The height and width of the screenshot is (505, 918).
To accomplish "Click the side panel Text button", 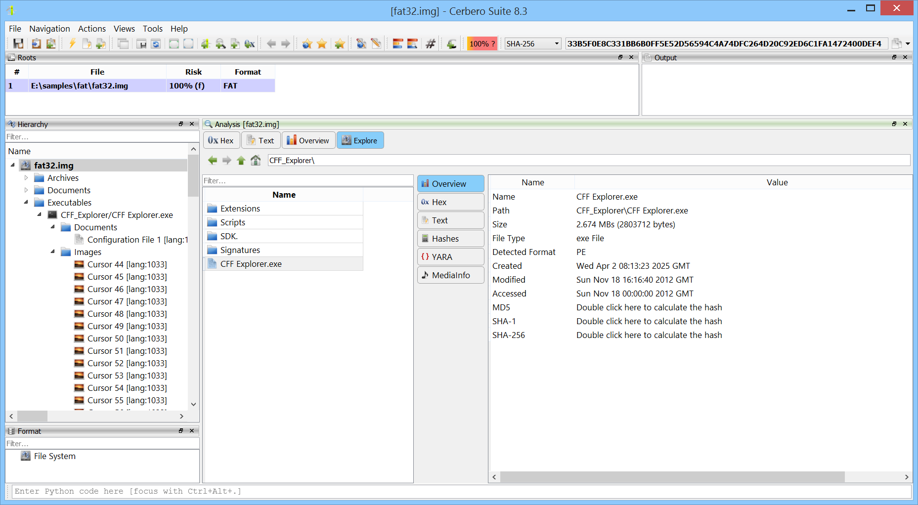I will 451,220.
